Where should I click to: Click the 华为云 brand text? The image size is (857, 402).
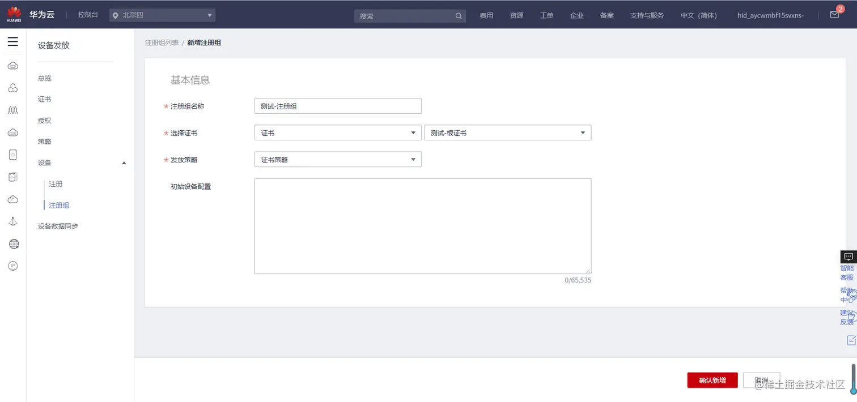click(x=42, y=15)
